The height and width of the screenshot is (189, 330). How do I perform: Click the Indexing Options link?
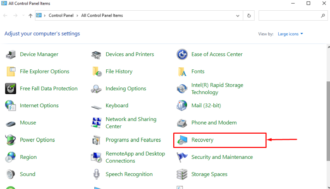pyautogui.click(x=126, y=89)
